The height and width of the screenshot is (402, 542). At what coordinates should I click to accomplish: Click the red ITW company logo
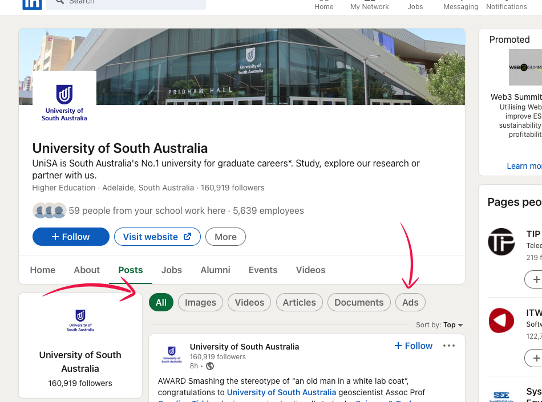501,320
